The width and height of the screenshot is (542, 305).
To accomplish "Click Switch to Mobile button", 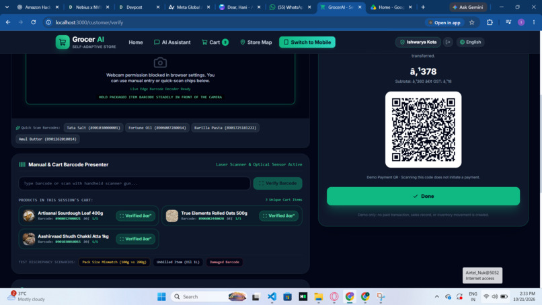I will click(x=307, y=42).
